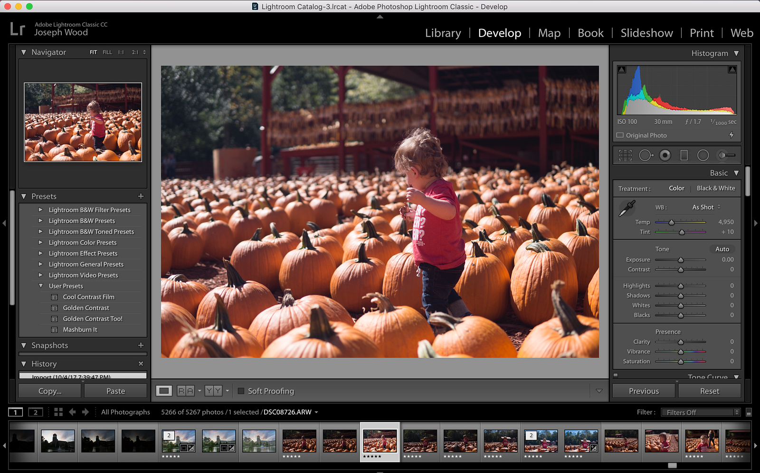Open the Filters Off dropdown

[x=701, y=412]
